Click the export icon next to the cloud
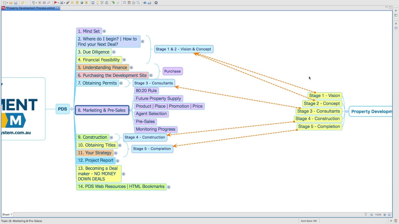 point(150,2)
